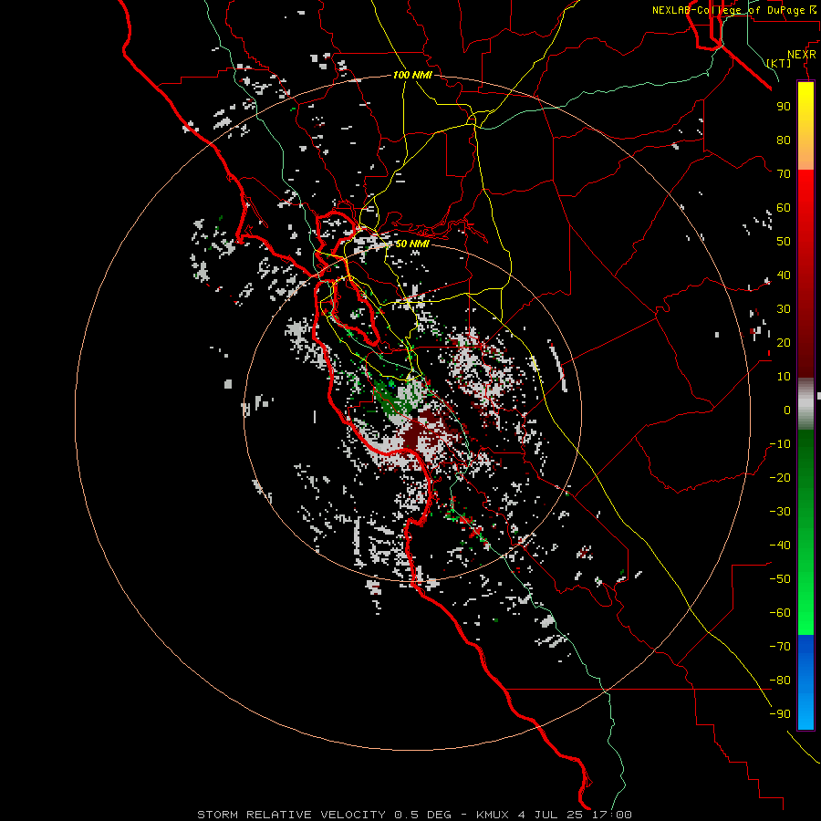Screen dimensions: 821x821
Task: Click the positive 70 scale value
Action: (x=784, y=174)
